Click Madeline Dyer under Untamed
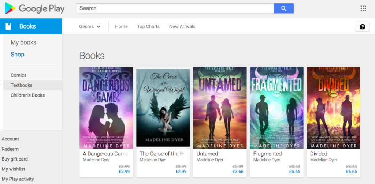This screenshot has height=184, width=375. 210,160
